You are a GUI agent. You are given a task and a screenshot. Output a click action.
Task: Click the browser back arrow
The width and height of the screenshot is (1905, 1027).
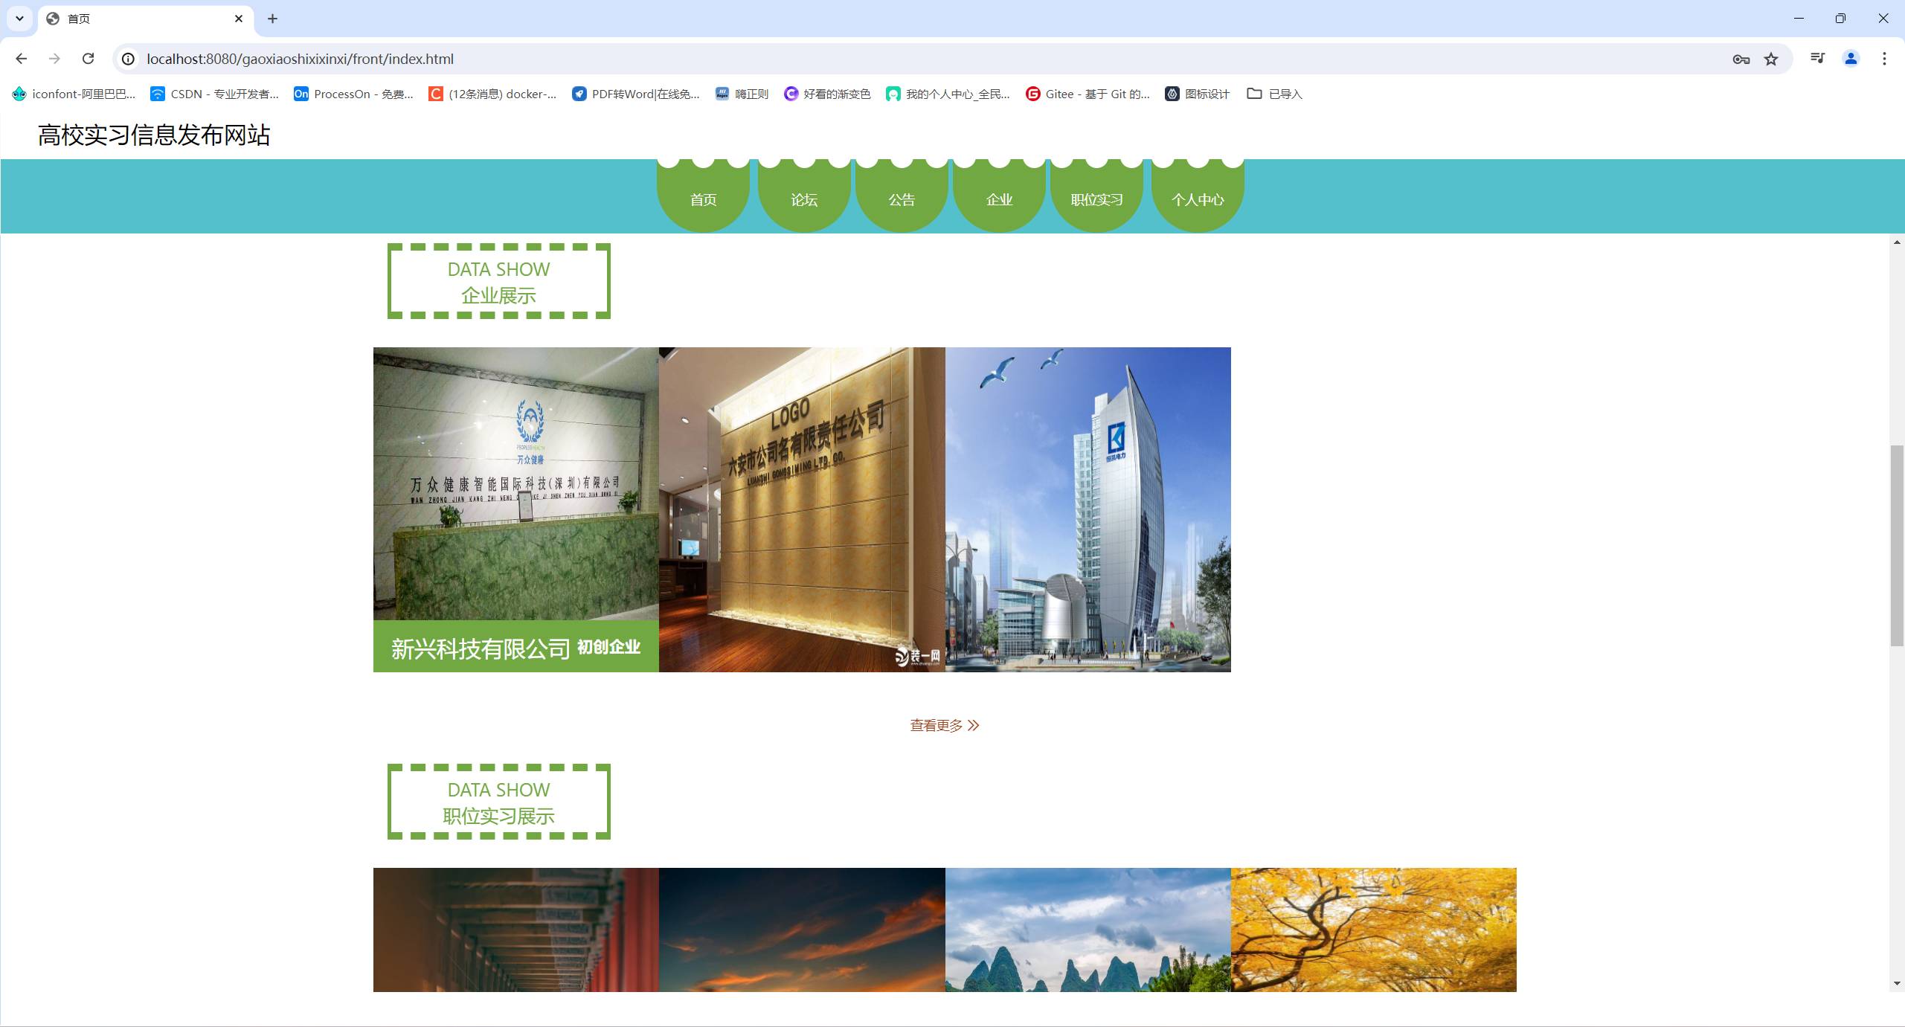[x=21, y=59]
